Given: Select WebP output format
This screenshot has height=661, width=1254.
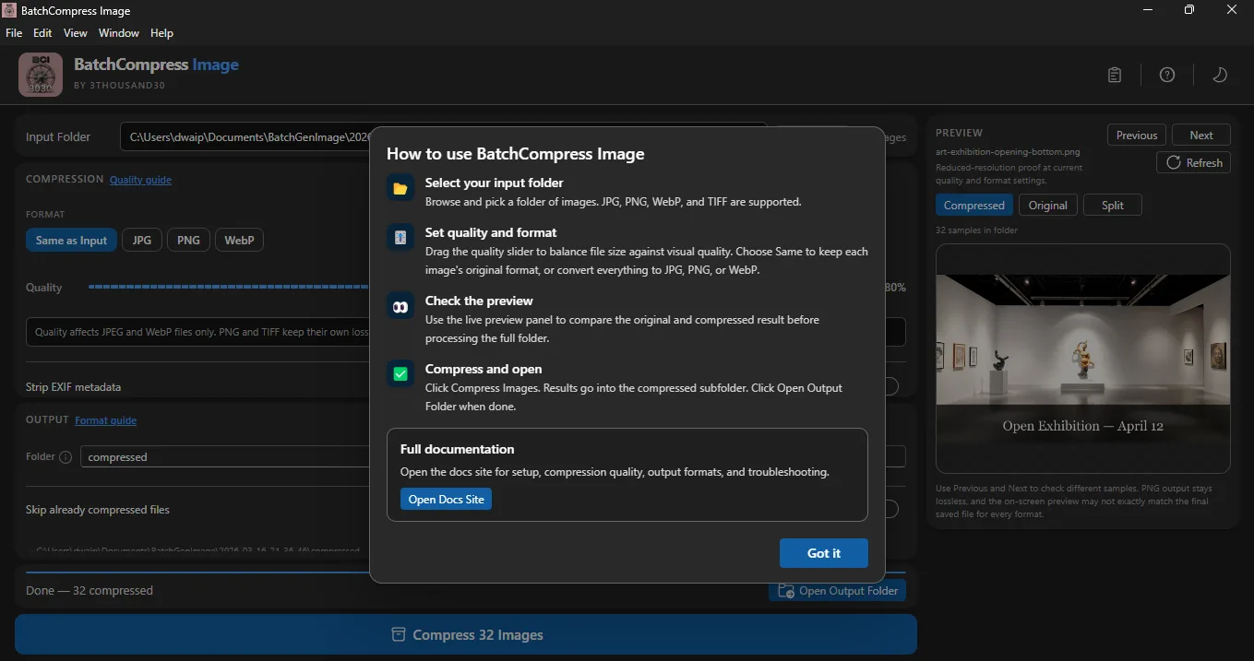Looking at the screenshot, I should coord(239,240).
